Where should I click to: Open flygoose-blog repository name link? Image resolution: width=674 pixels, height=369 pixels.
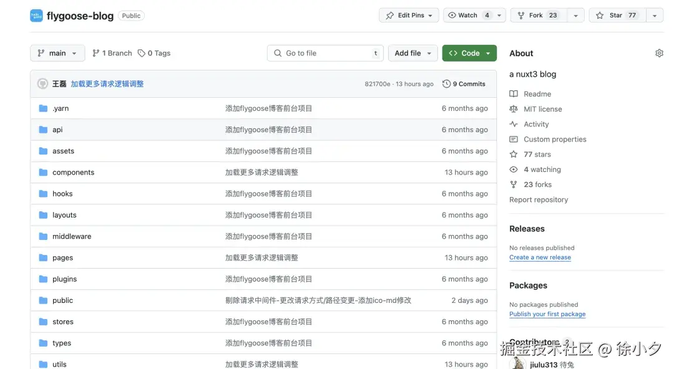pyautogui.click(x=80, y=16)
